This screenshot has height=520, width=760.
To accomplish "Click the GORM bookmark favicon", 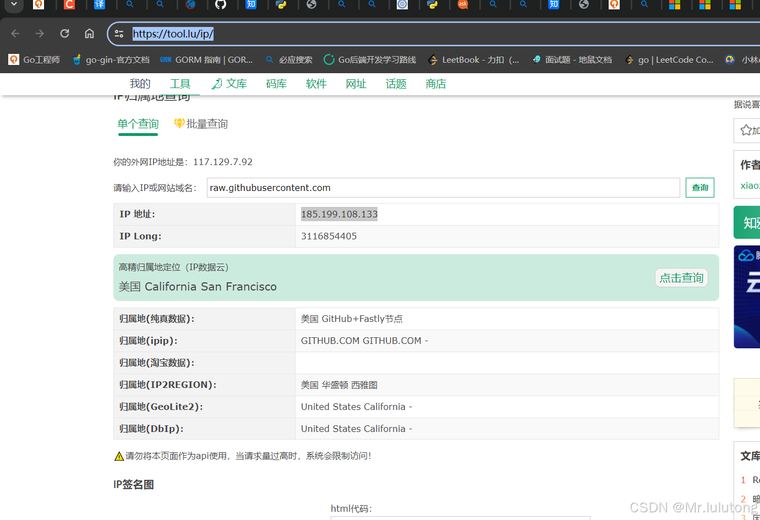I will click(x=166, y=59).
